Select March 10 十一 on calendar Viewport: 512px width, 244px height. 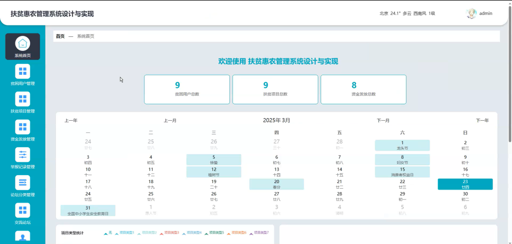[x=88, y=172]
